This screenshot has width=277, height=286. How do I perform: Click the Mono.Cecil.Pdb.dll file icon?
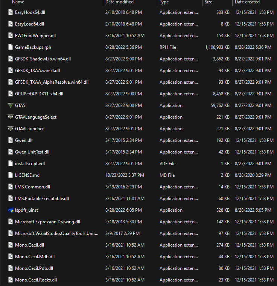click(x=11, y=268)
